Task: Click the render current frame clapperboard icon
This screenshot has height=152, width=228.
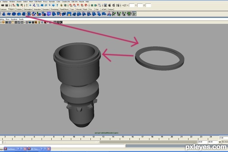Action: tap(109, 5)
